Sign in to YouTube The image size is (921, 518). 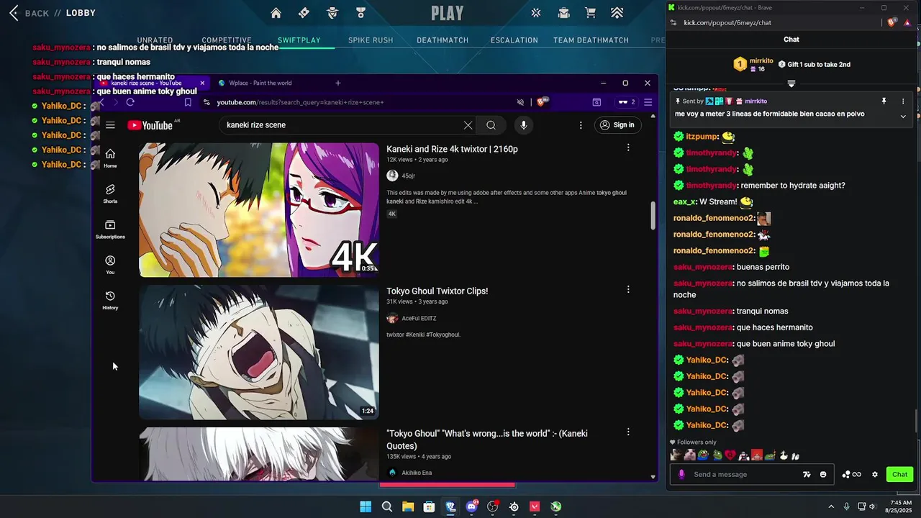click(x=617, y=125)
